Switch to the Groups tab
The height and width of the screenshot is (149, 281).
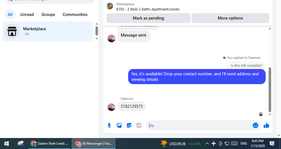coord(48,15)
